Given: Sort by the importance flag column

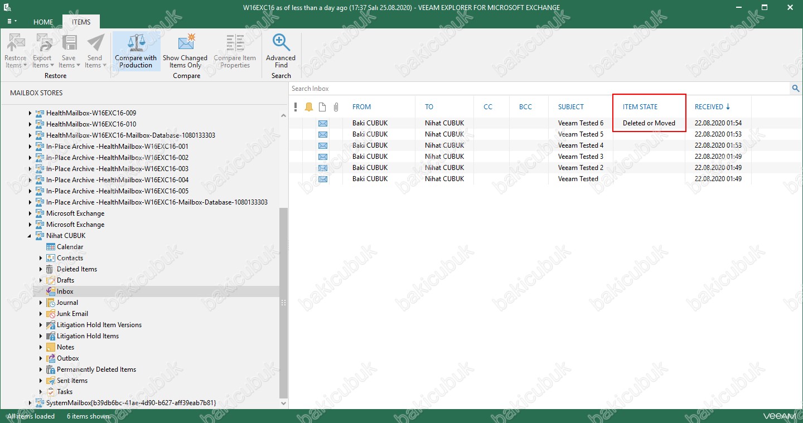Looking at the screenshot, I should [296, 107].
